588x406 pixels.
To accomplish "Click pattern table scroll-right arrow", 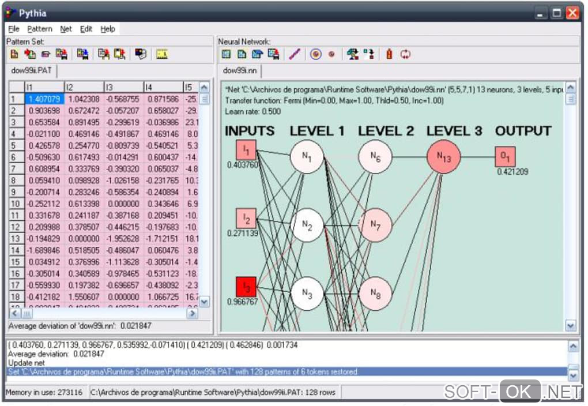I will [192, 313].
